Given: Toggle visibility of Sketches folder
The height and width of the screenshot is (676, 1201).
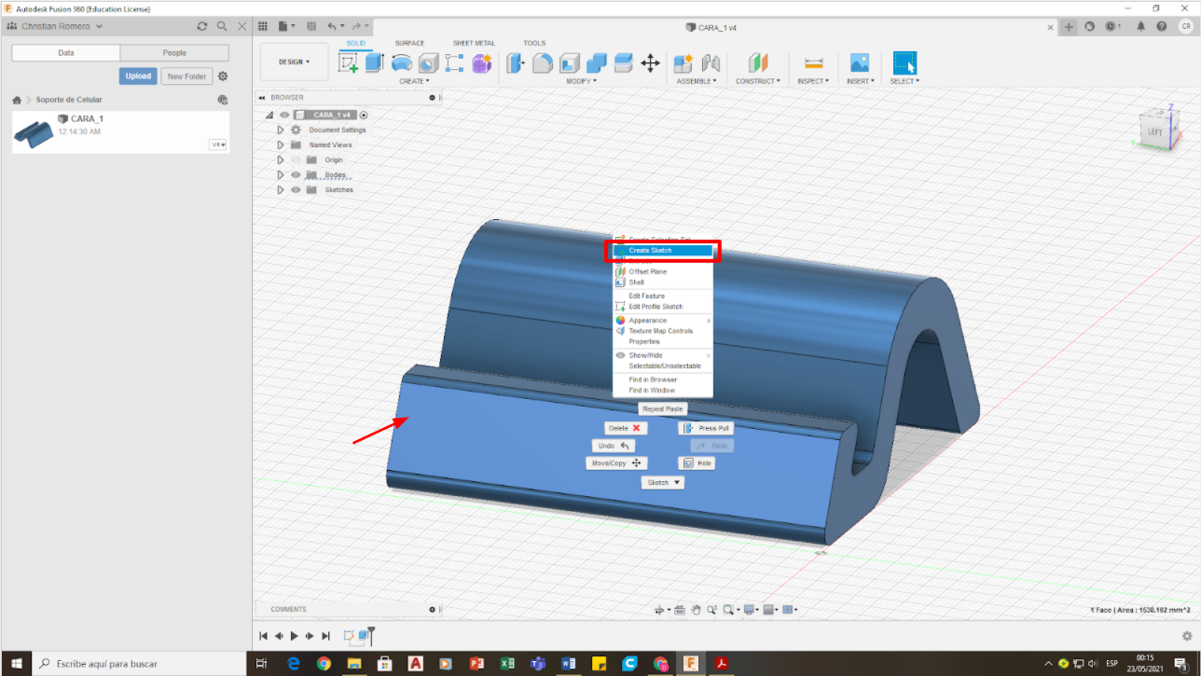Looking at the screenshot, I should [x=296, y=190].
